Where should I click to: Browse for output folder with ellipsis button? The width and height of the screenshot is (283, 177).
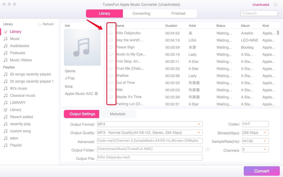point(208,149)
